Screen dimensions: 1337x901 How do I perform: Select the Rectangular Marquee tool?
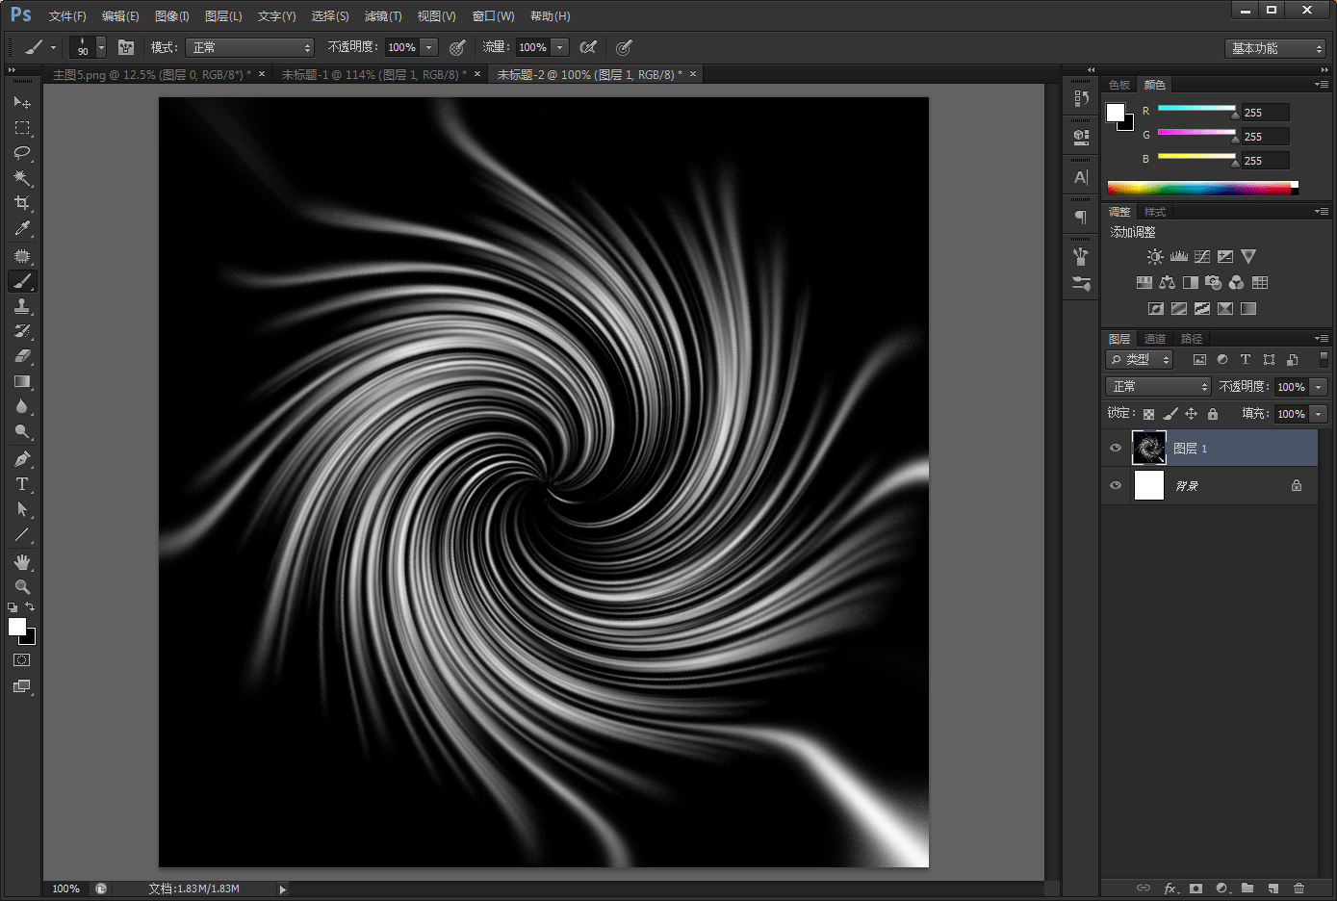coord(21,127)
